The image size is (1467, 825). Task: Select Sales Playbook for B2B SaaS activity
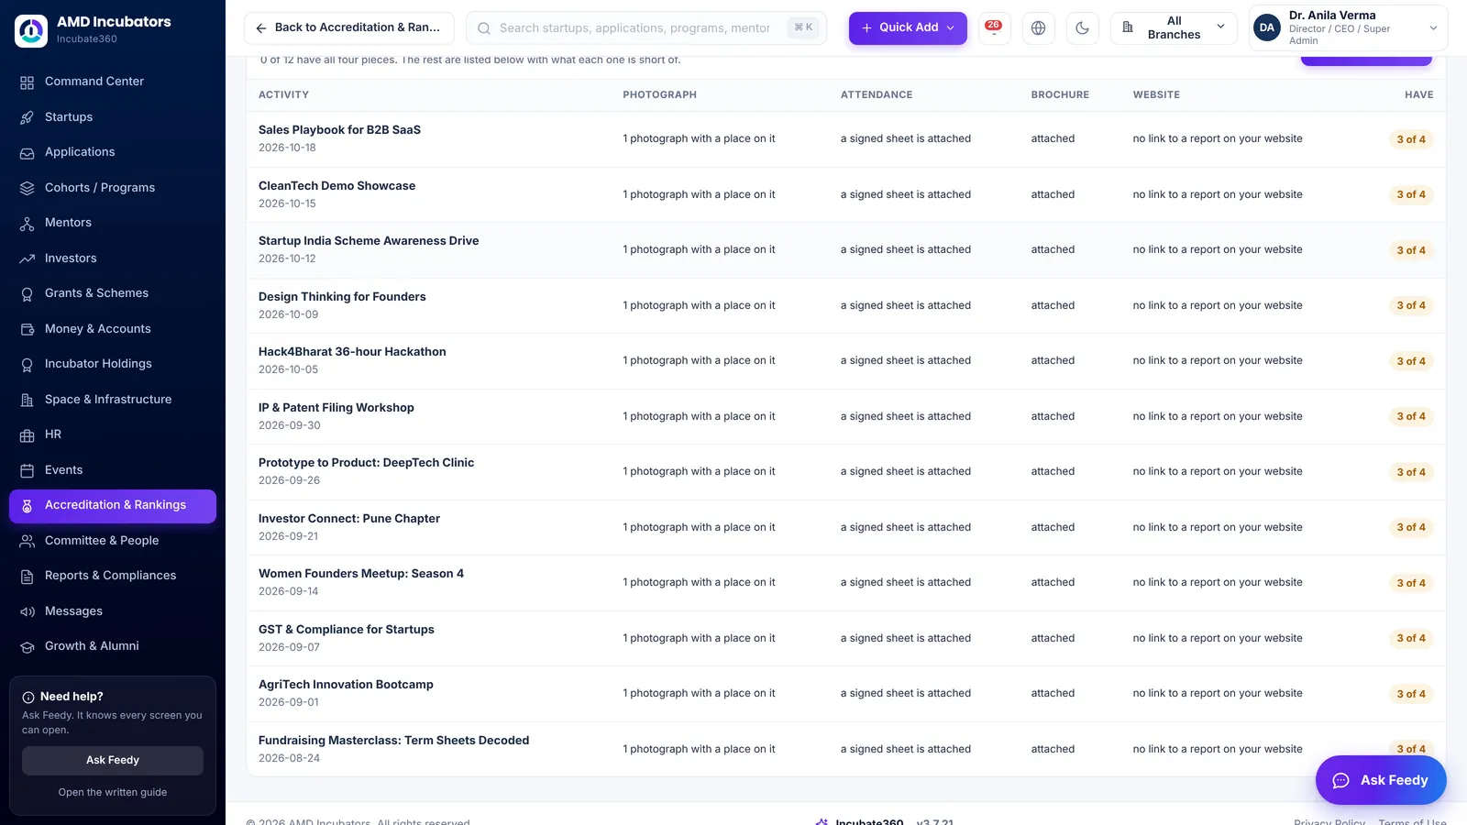tap(339, 130)
